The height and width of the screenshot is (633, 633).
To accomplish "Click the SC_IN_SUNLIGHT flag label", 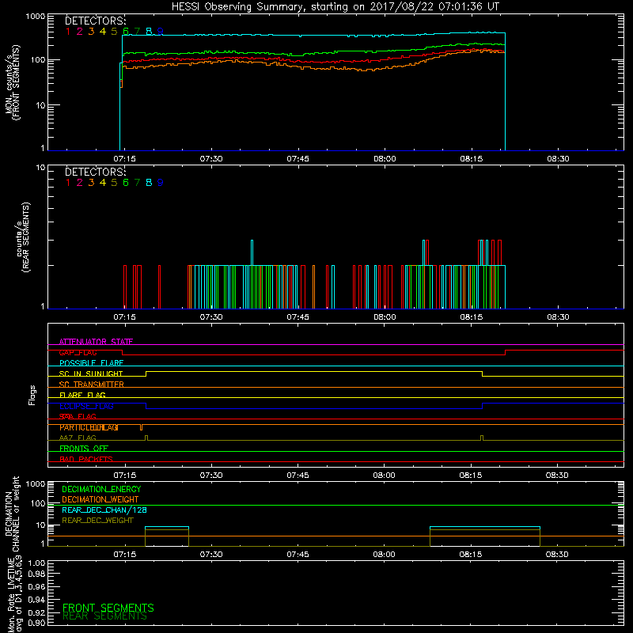I will click(x=91, y=373).
